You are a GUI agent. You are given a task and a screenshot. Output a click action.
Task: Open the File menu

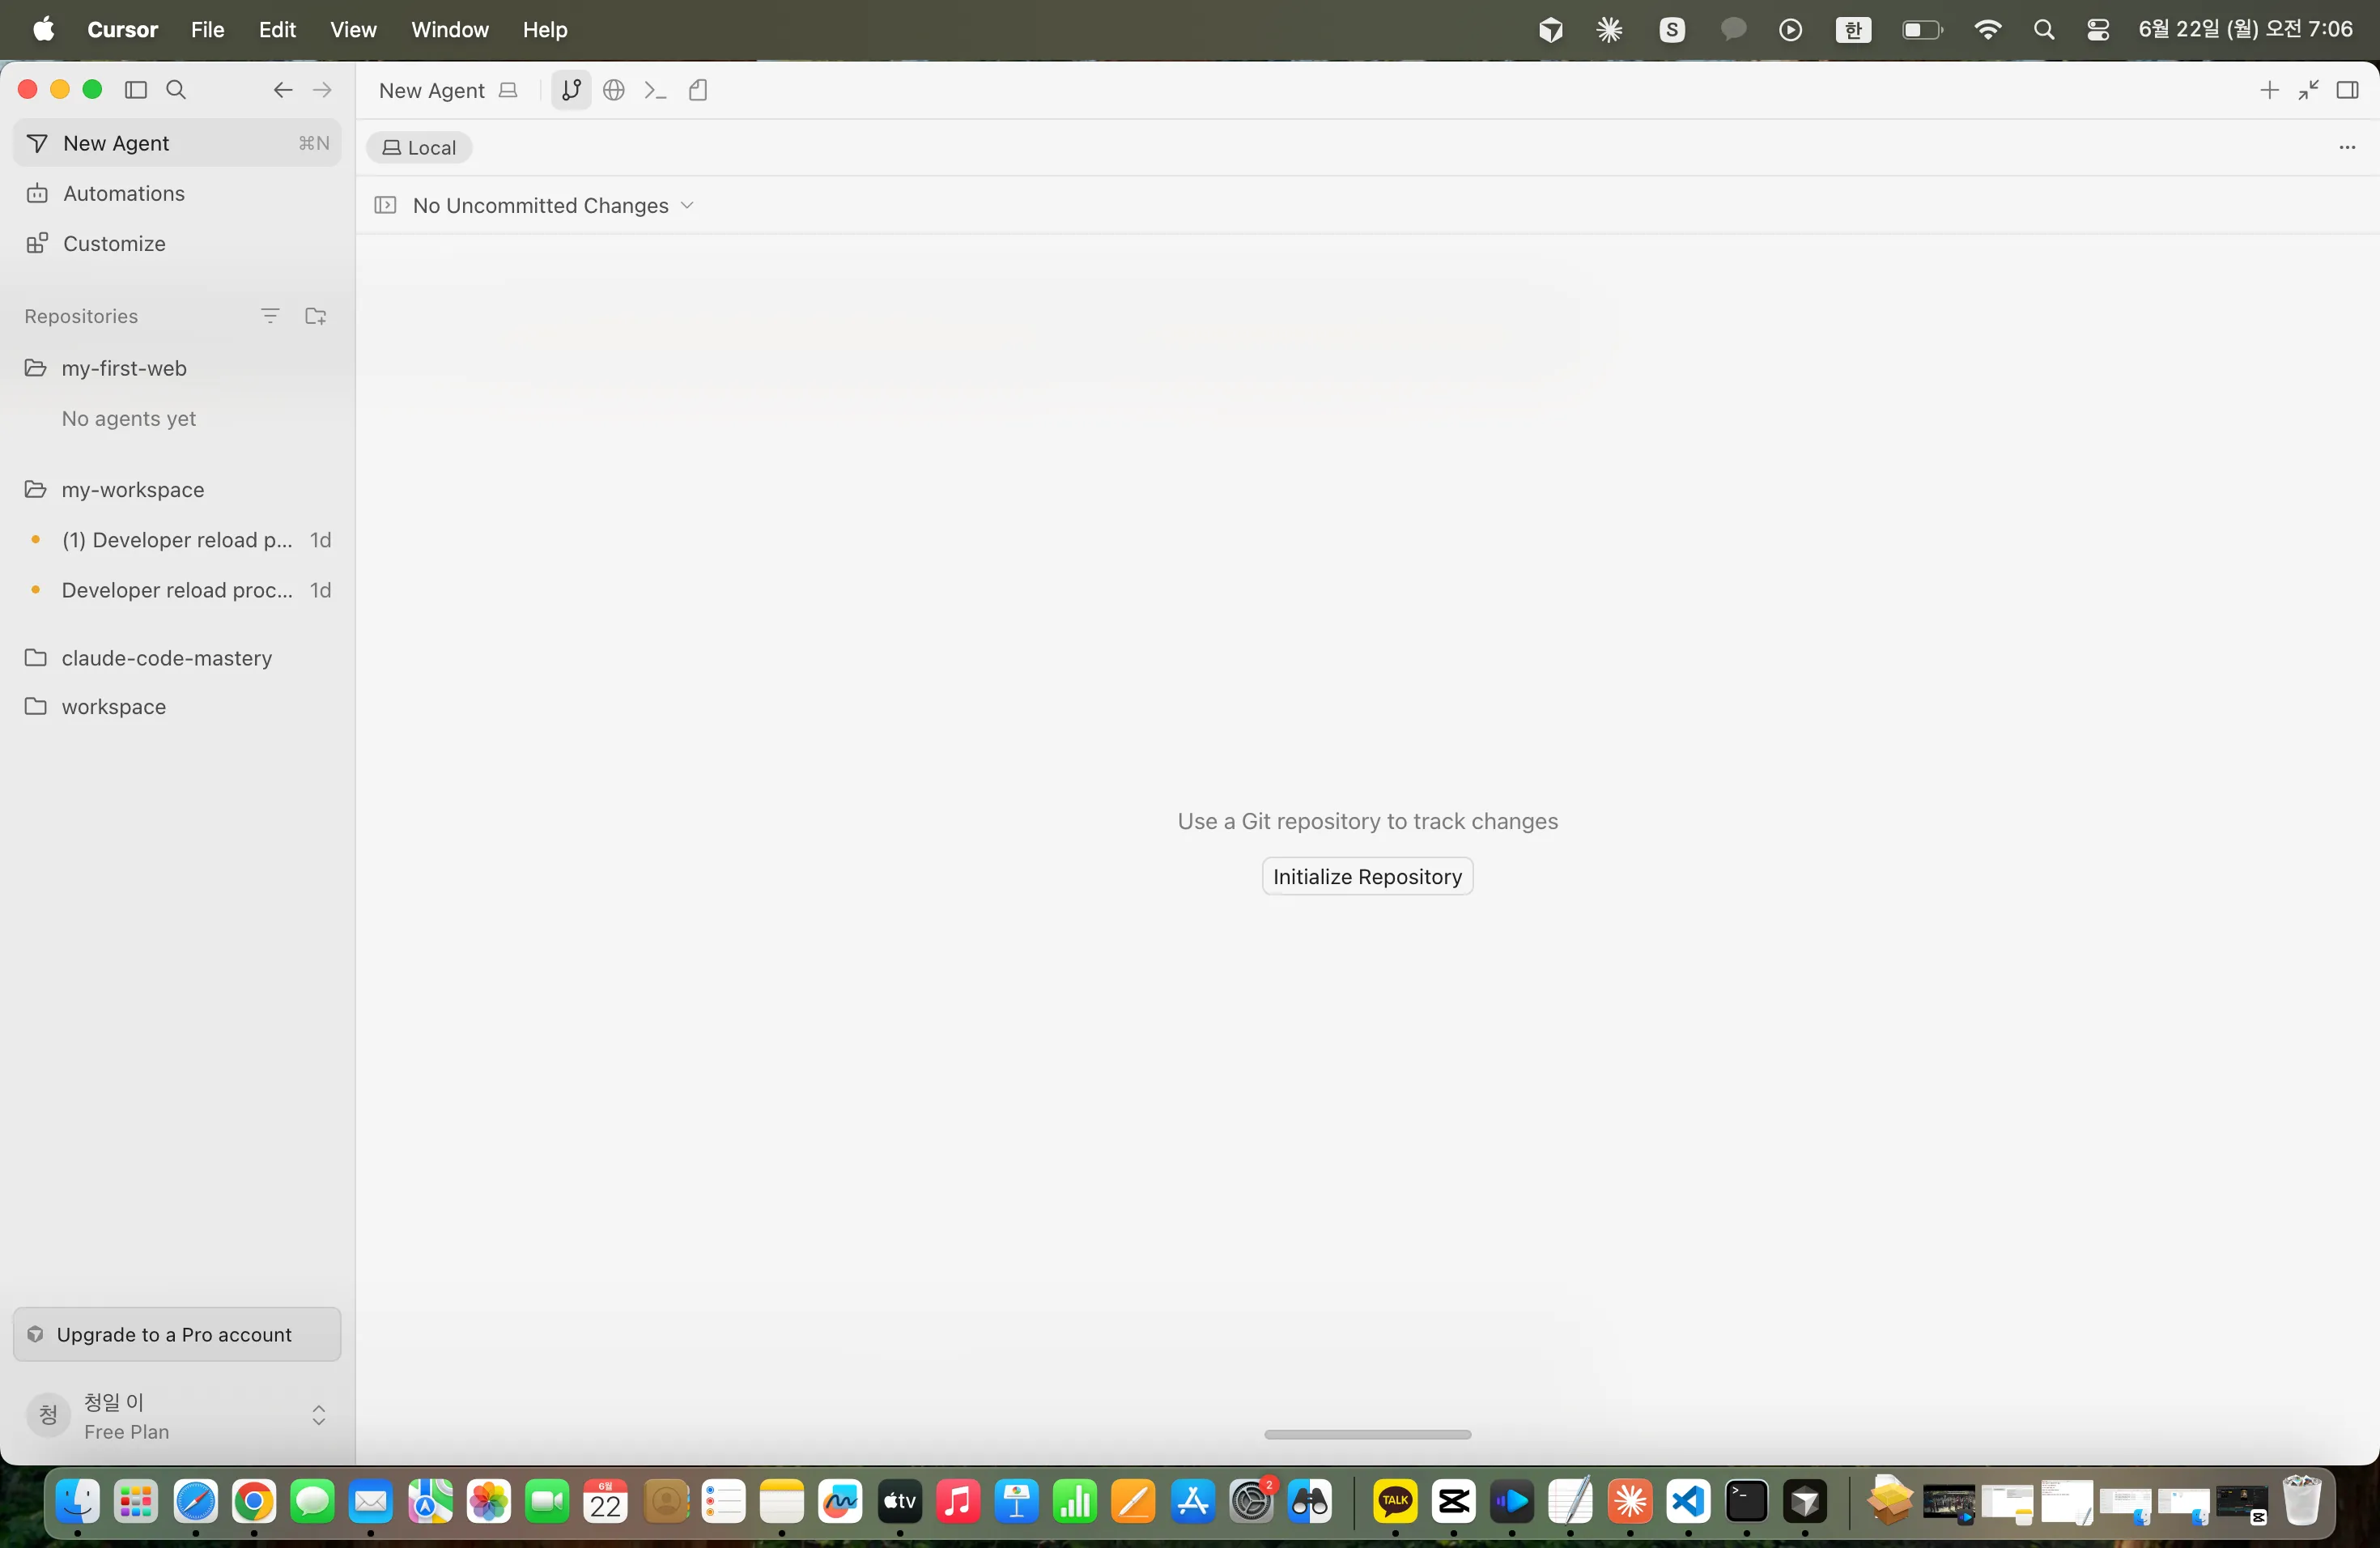point(207,29)
